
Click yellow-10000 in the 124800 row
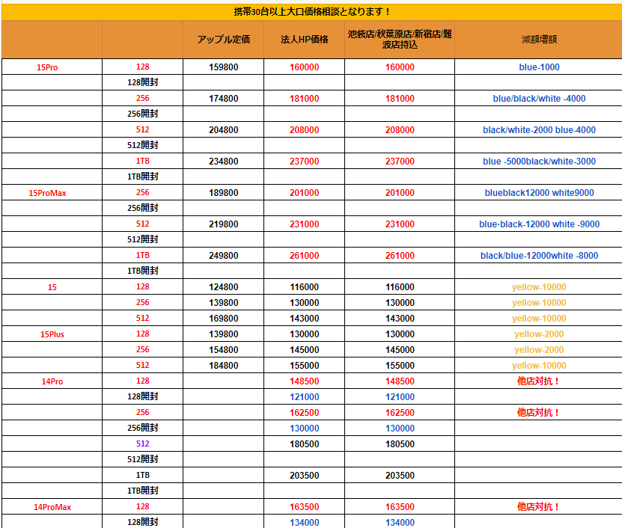click(539, 287)
